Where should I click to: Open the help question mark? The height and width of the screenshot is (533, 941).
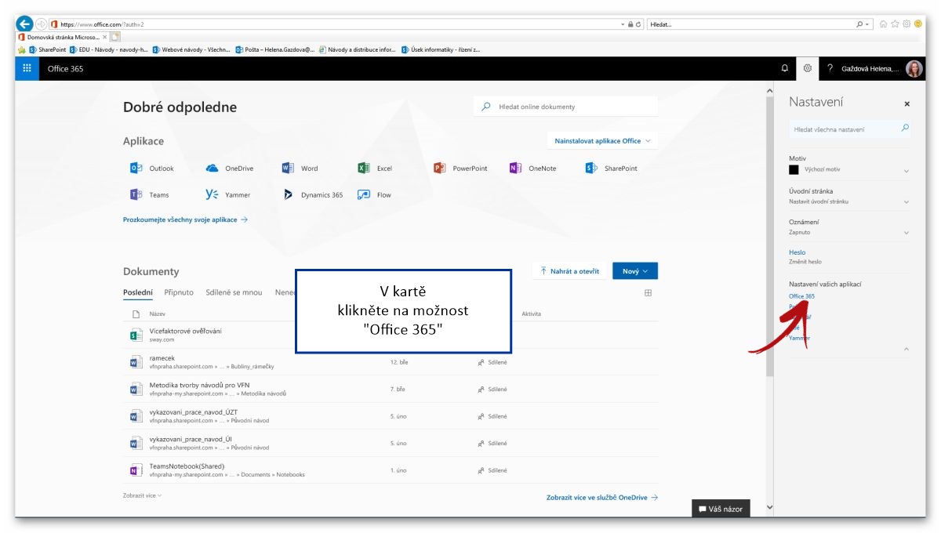830,68
